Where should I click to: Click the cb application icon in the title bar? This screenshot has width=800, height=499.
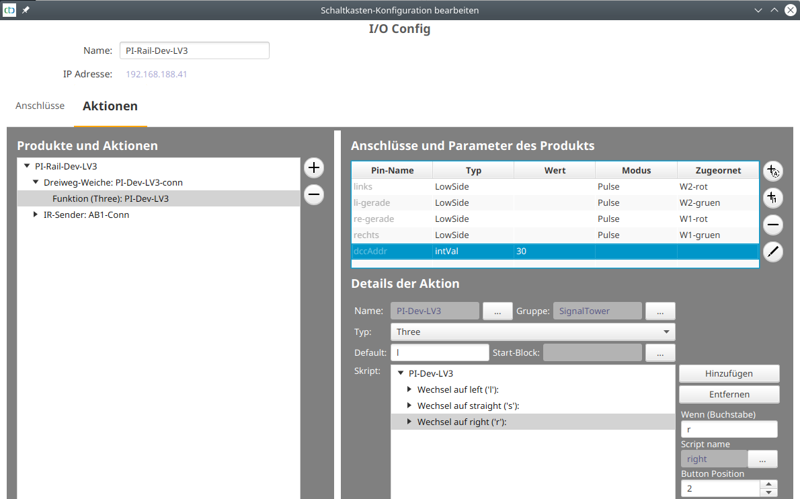coord(9,10)
